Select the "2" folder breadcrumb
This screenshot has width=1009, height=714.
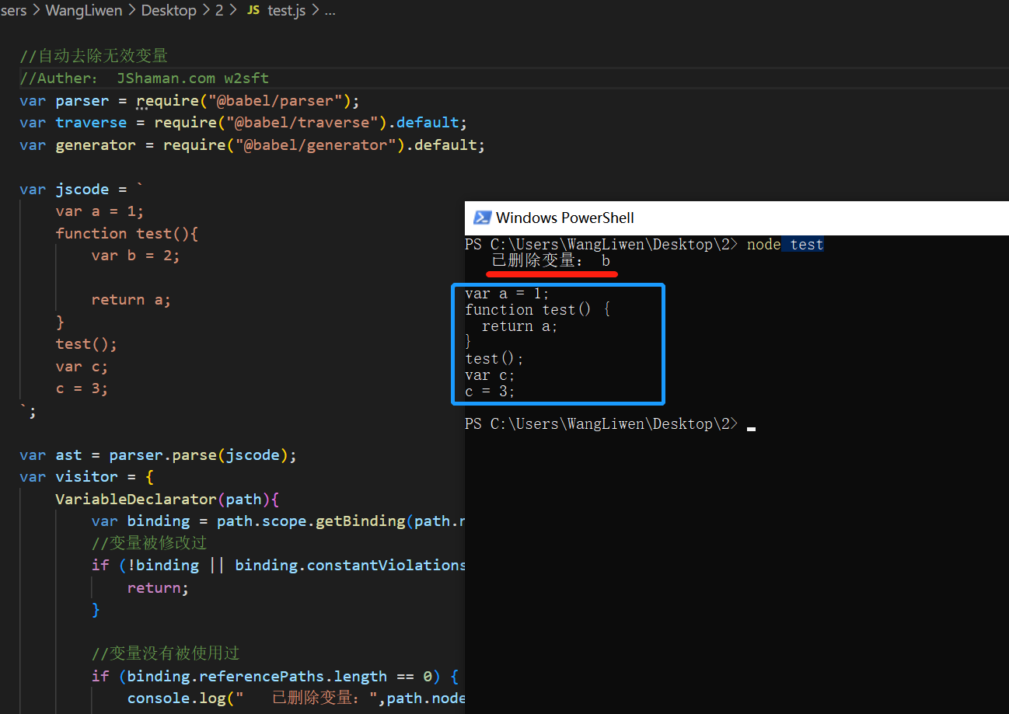pos(219,12)
